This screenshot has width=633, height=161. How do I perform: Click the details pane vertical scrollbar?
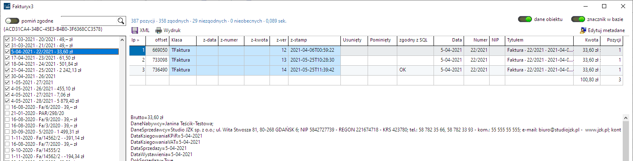point(625,140)
